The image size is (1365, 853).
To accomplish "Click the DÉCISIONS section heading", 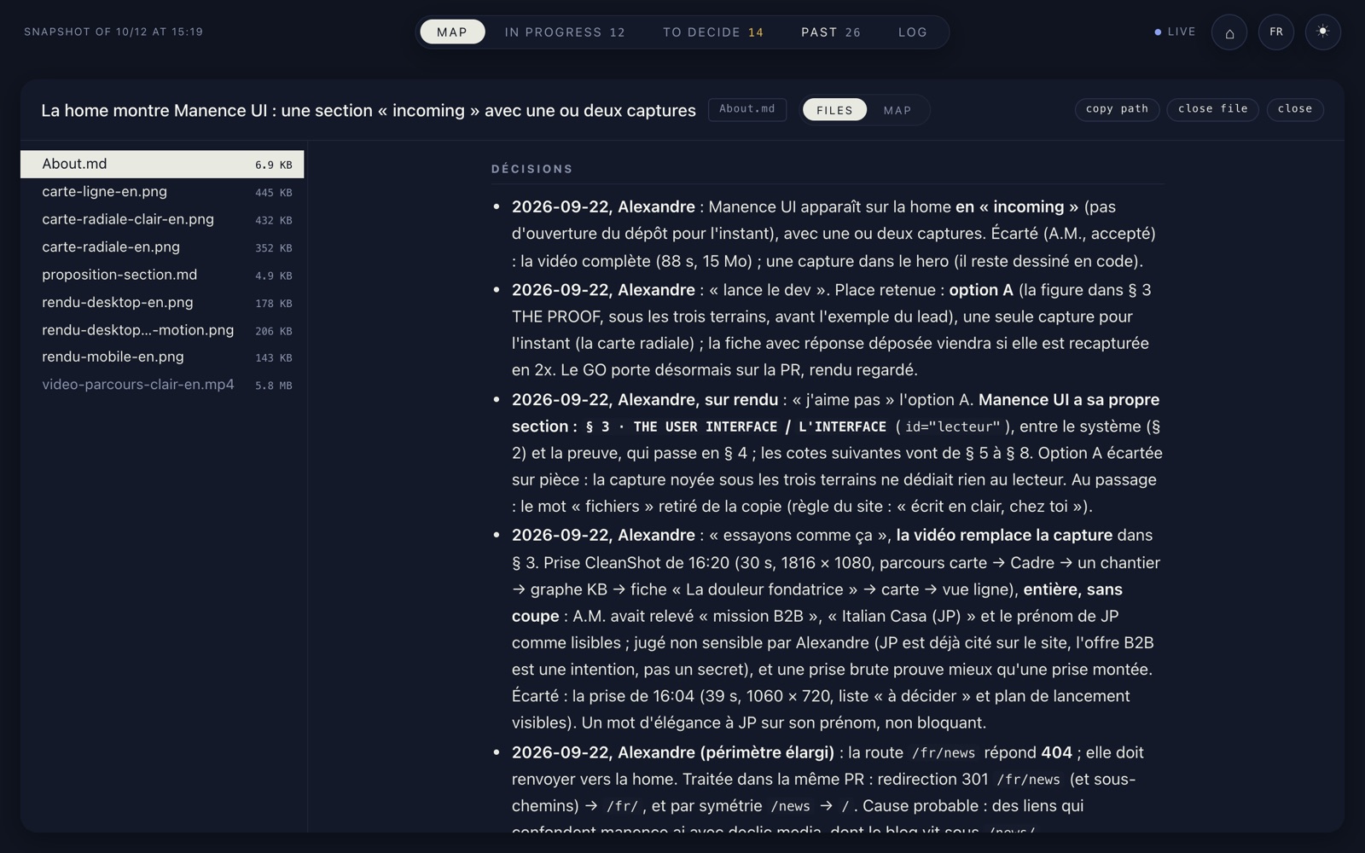I will coord(532,169).
